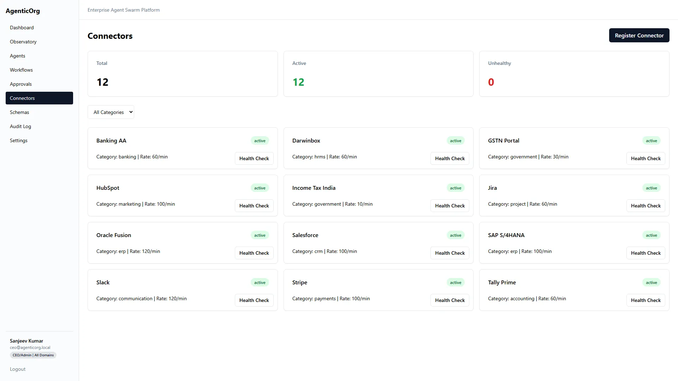This screenshot has width=678, height=381.
Task: Click the Unhealthy count 0
Action: tap(491, 82)
